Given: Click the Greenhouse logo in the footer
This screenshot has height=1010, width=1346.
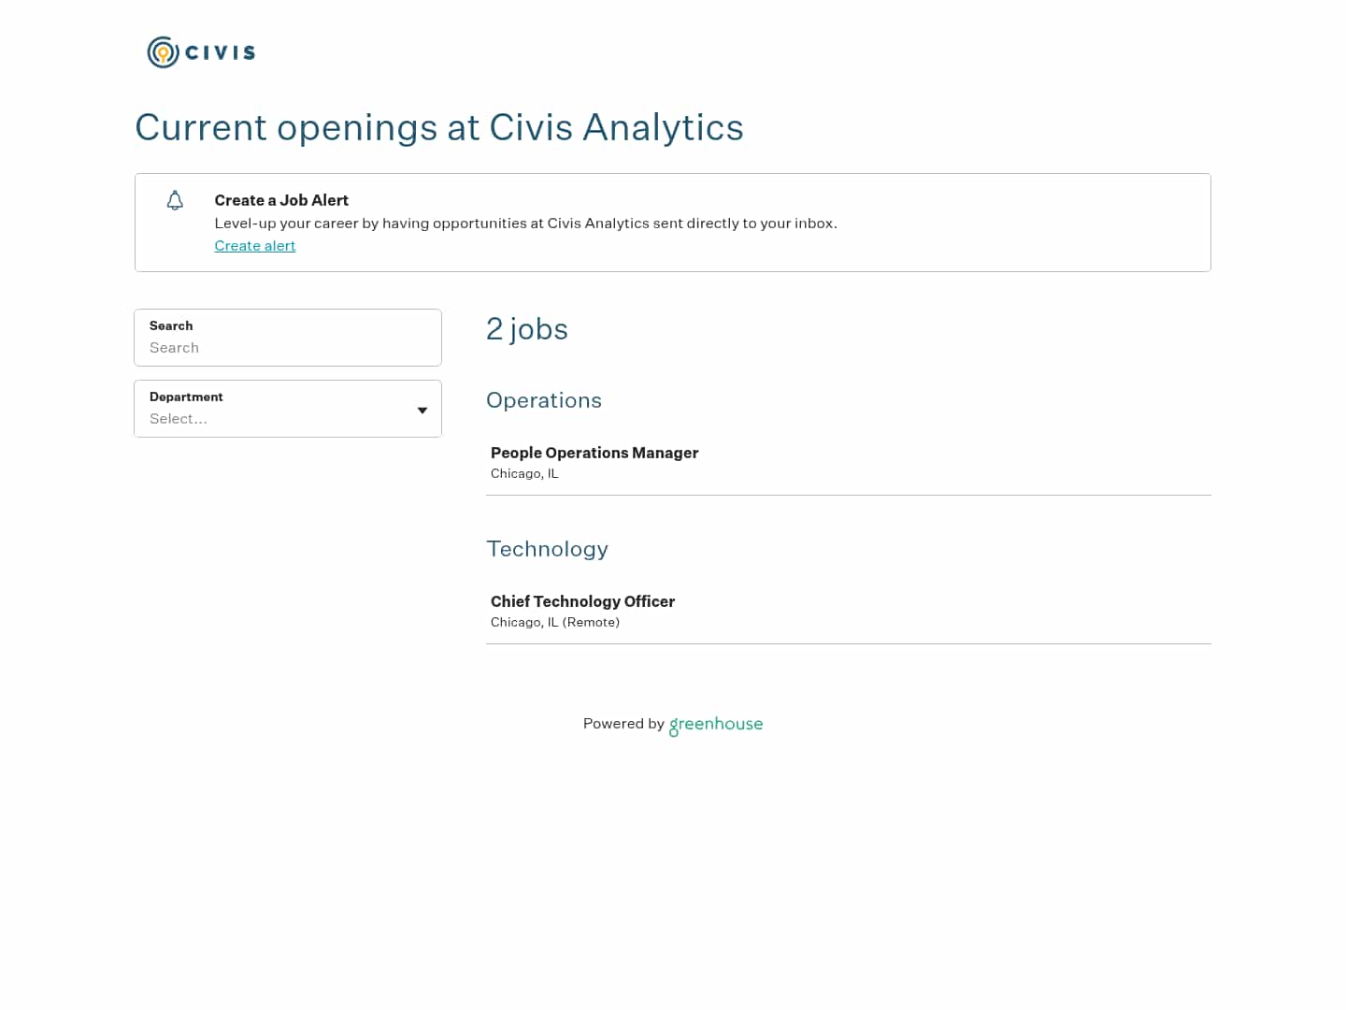Looking at the screenshot, I should (x=715, y=725).
